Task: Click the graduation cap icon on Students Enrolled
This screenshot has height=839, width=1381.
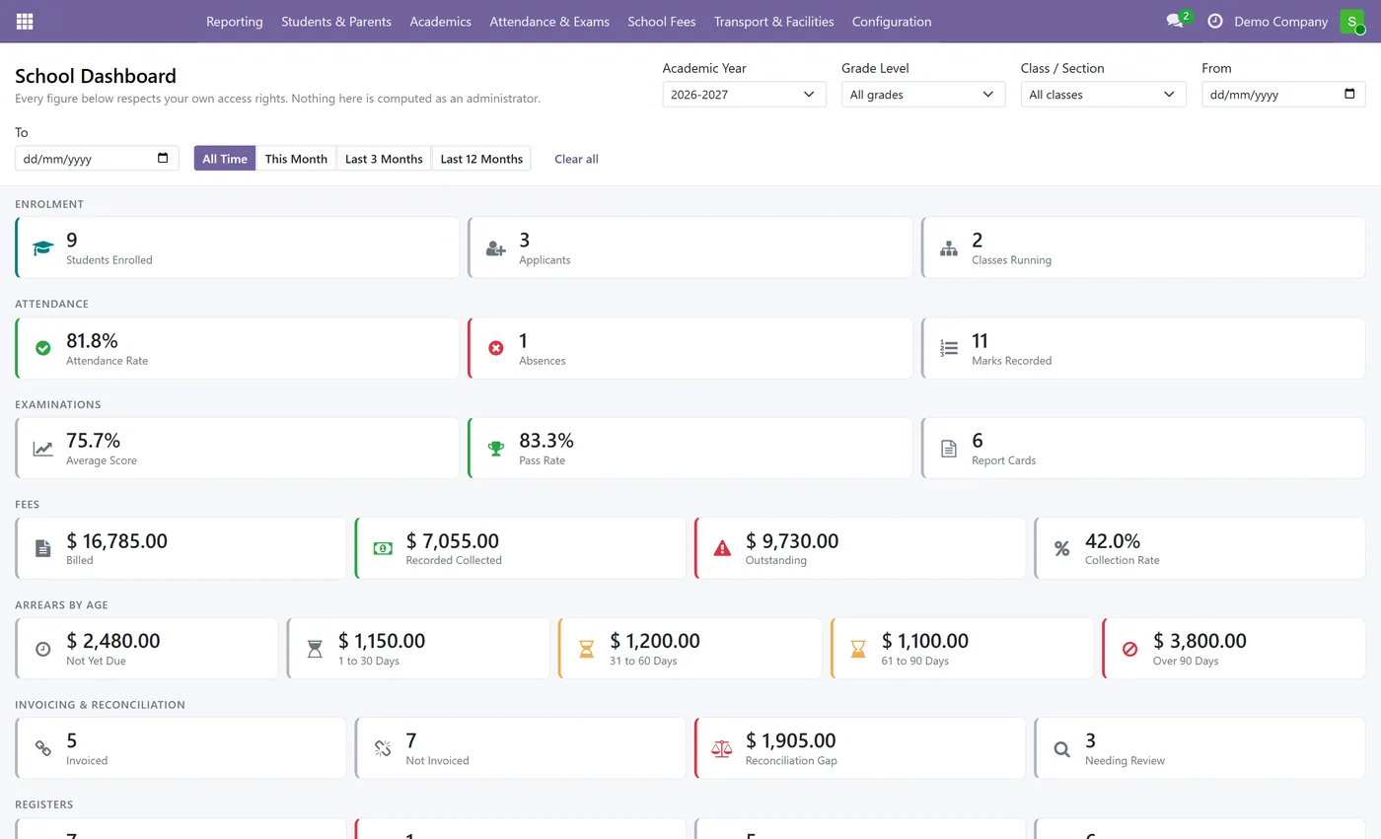Action: [42, 248]
